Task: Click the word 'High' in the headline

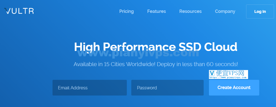Action: [x=87, y=47]
